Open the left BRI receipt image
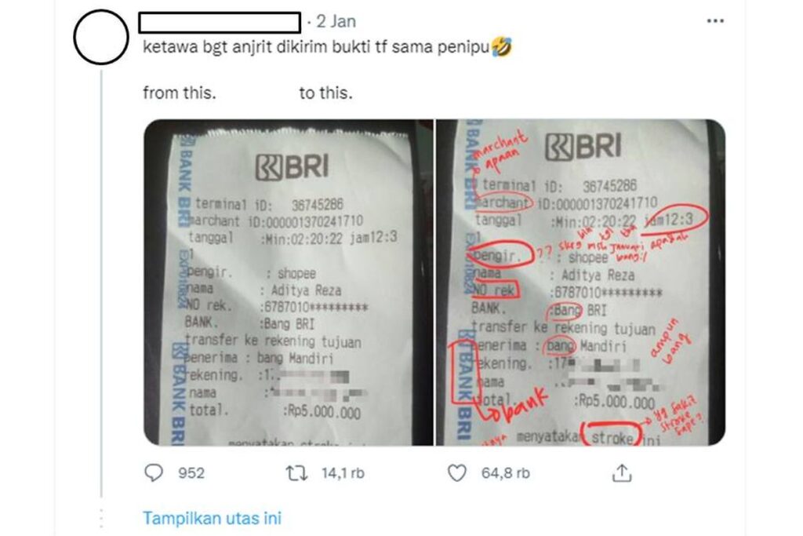The image size is (803, 536). 289,283
